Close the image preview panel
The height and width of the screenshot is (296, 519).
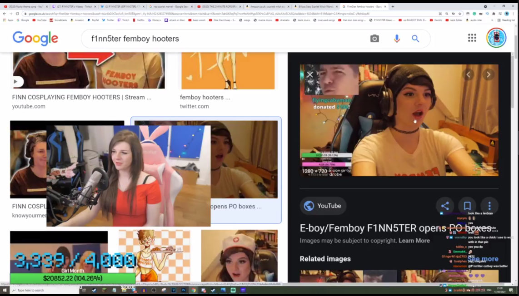pos(310,75)
